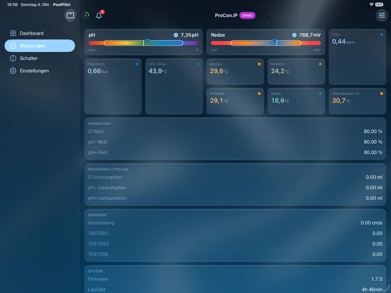Click the Becken tile orange dot
The image size is (391, 293).
coord(259,64)
